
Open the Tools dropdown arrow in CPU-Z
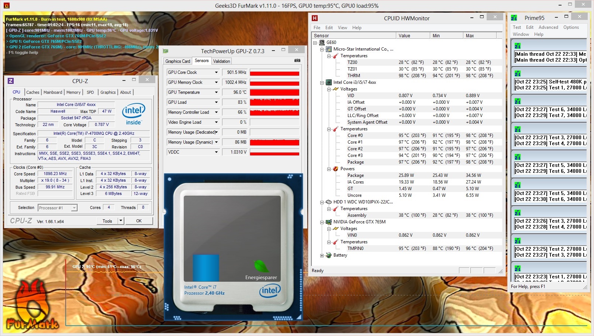[121, 221]
